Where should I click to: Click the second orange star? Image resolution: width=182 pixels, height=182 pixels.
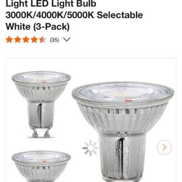point(18,40)
